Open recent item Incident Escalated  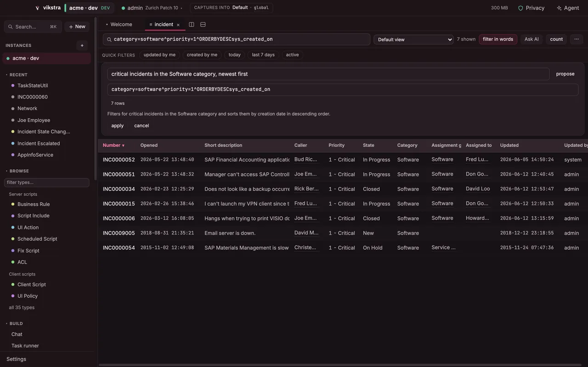point(39,144)
